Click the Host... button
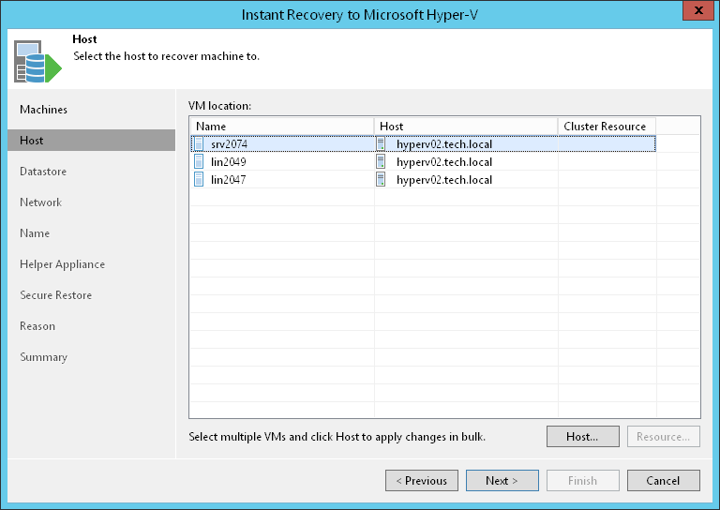720x510 pixels. click(x=583, y=437)
